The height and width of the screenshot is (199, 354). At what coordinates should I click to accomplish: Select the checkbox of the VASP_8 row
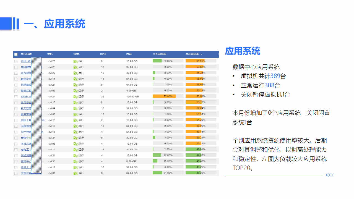16,97
